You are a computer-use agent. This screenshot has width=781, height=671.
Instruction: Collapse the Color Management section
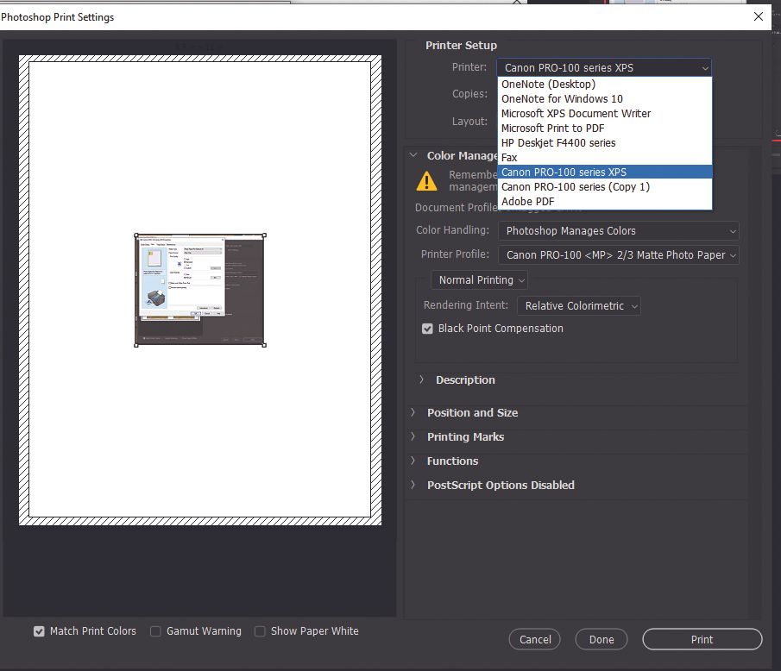413,155
